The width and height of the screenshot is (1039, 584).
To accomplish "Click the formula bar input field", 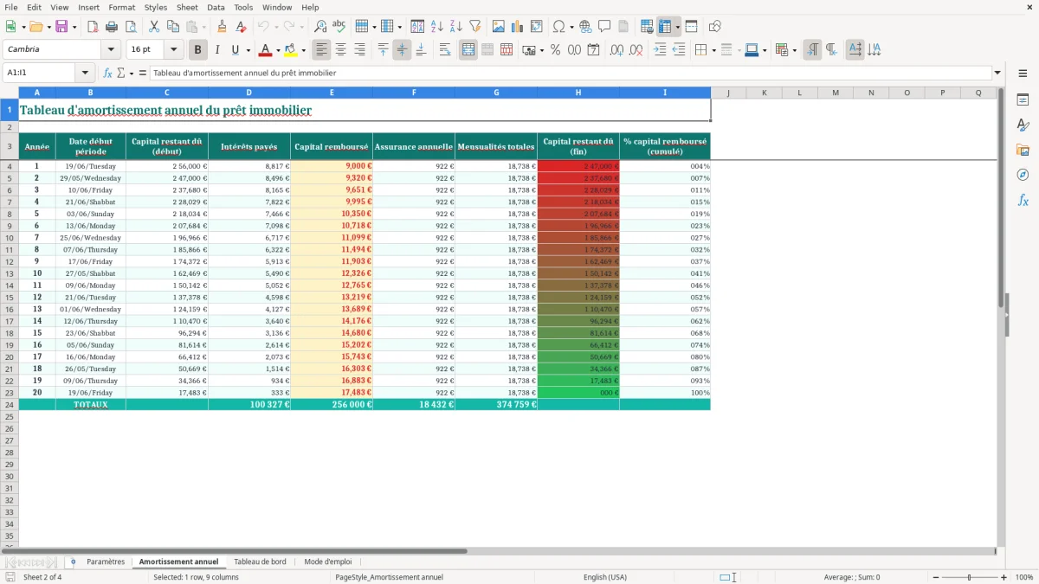I will (570, 73).
